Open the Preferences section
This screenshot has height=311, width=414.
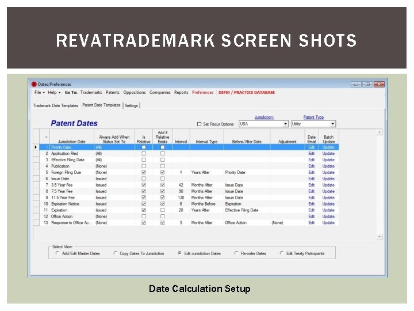[x=202, y=92]
